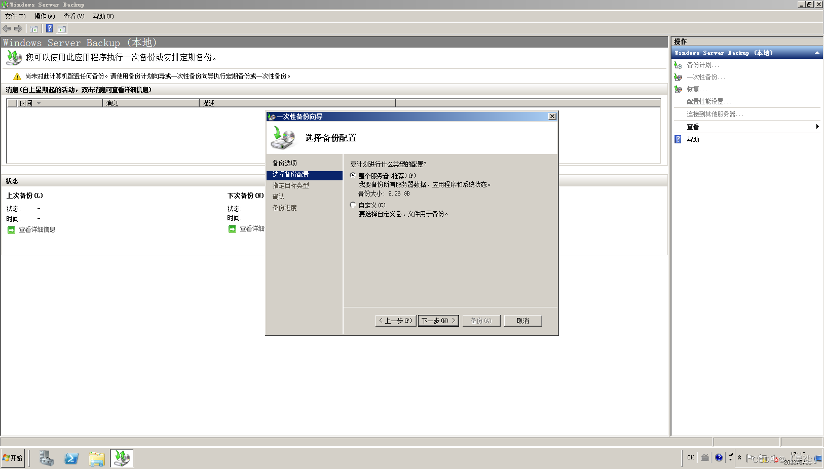This screenshot has height=469, width=824.
Task: Click 一次性备份... action link
Action: point(706,77)
